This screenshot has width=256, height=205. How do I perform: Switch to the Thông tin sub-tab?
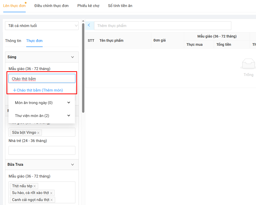coord(13,41)
